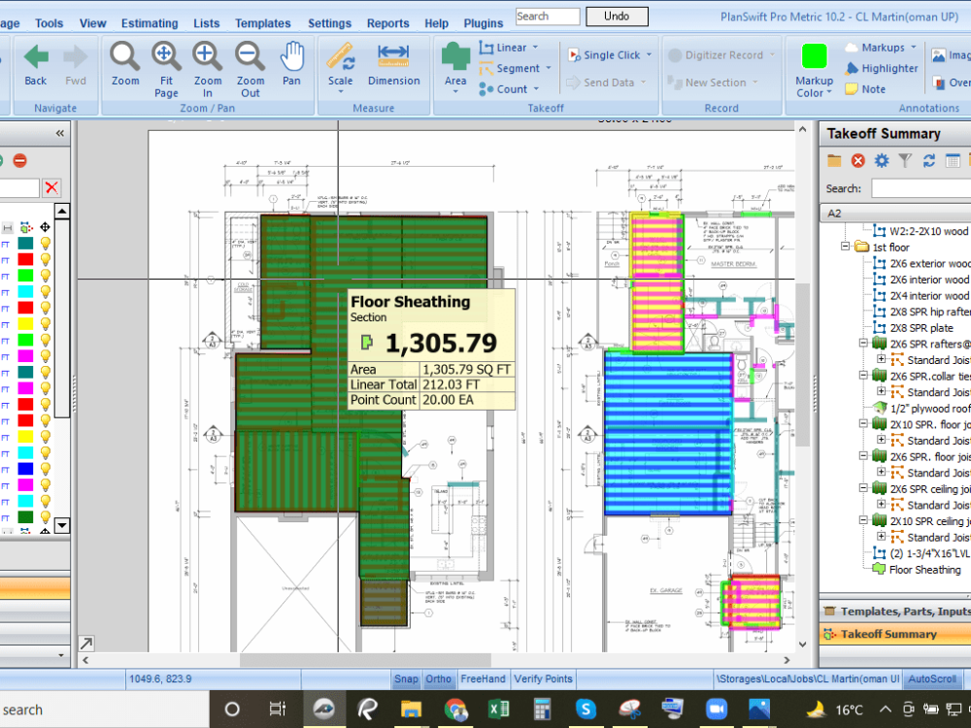Open the View menu
Image resolution: width=971 pixels, height=728 pixels.
(x=93, y=23)
